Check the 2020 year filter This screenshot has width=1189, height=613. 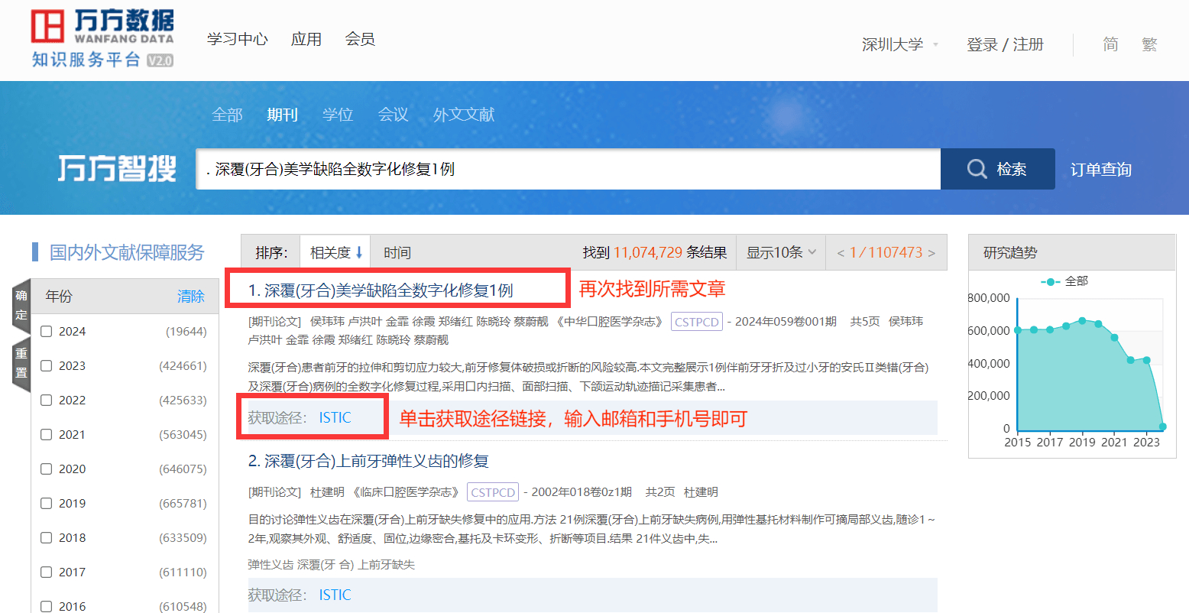pos(47,469)
